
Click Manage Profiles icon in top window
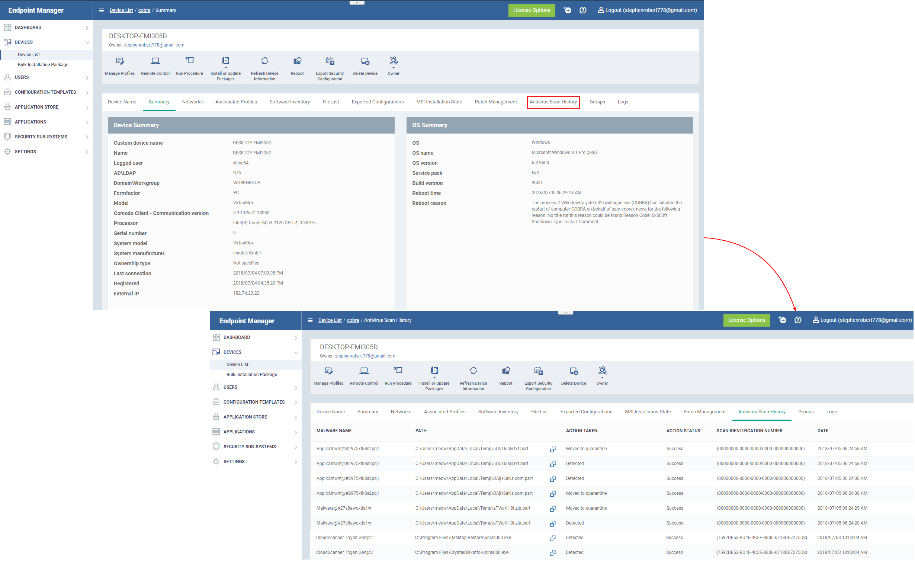[120, 61]
